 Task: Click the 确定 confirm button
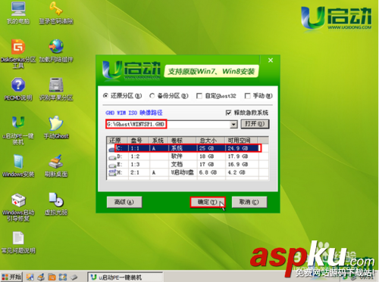click(x=208, y=202)
